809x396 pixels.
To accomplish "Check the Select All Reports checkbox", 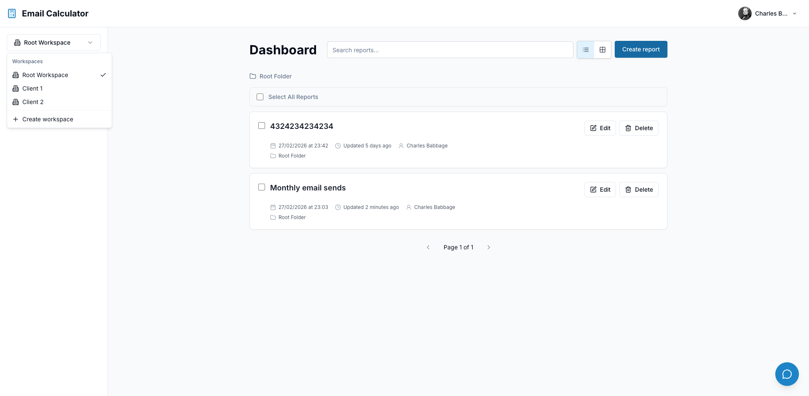I will click(260, 97).
